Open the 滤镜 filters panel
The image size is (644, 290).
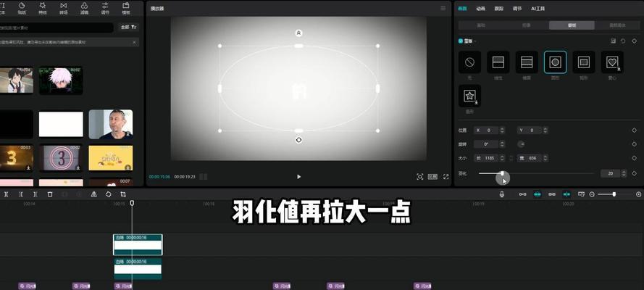[x=84, y=8]
